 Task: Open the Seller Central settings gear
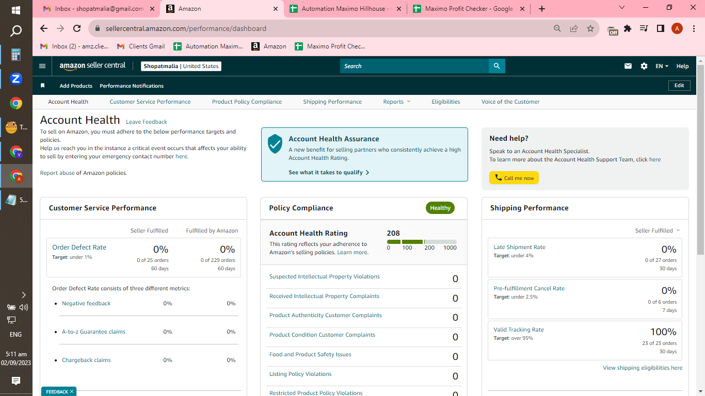[x=644, y=66]
